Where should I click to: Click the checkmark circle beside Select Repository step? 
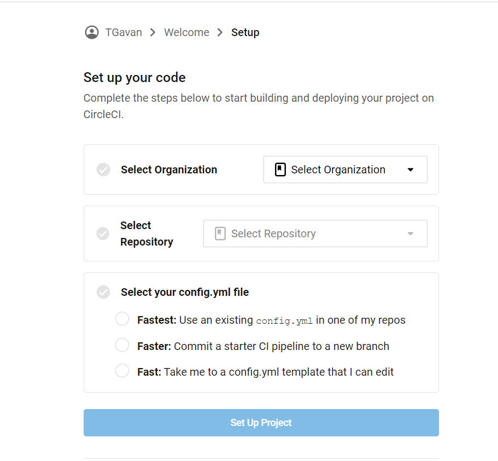pyautogui.click(x=103, y=234)
